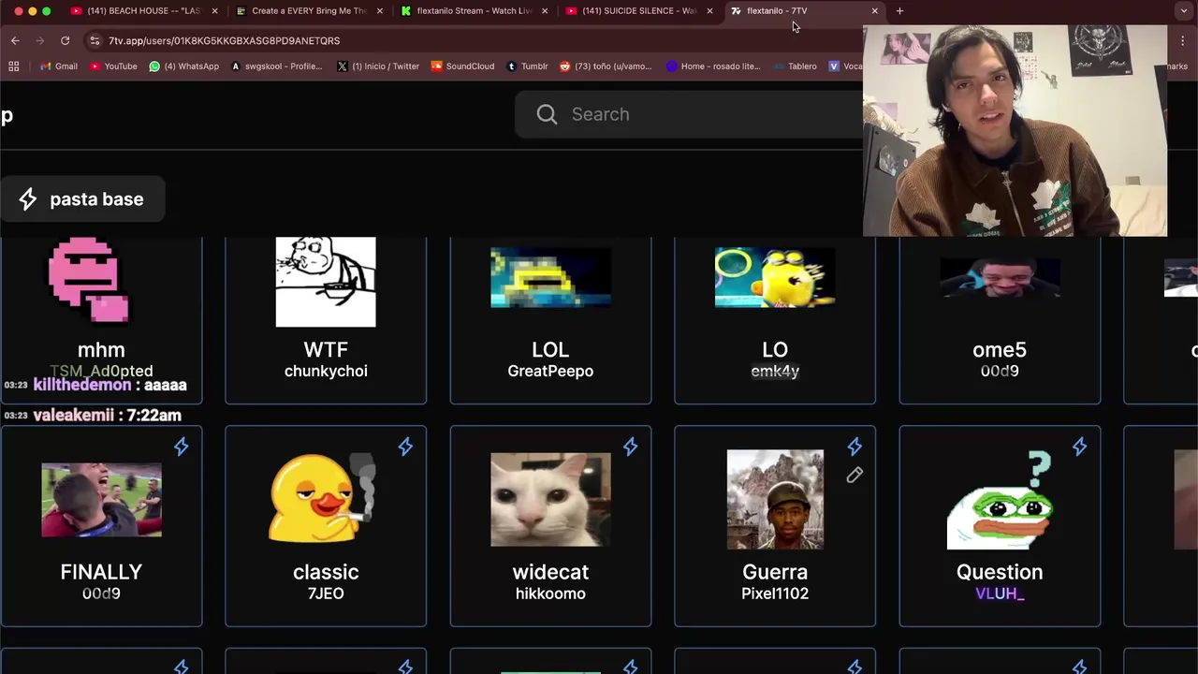Open the Home - rosado bookmark

(713, 66)
